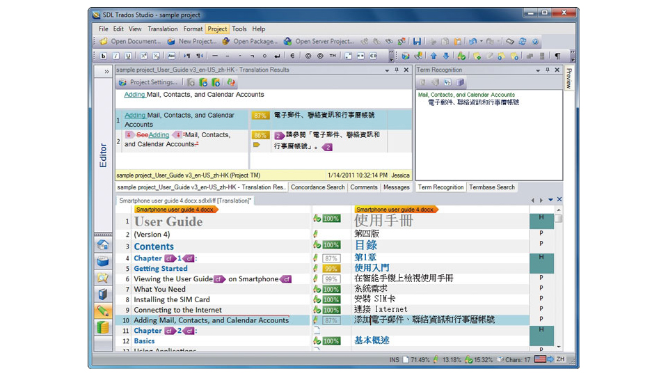Viewport: 668px width, 376px height.
Task: Toggle bold formatting button
Action: pyautogui.click(x=104, y=56)
